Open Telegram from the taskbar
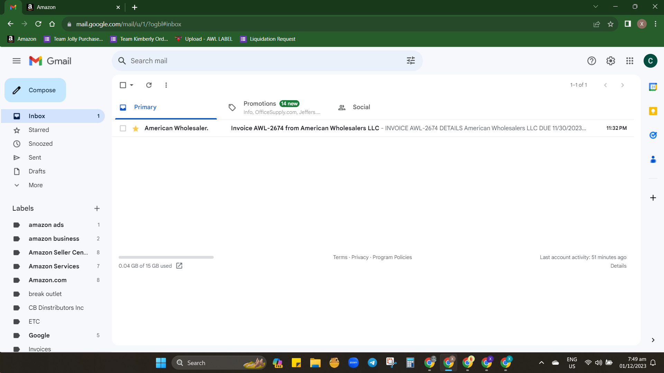 372,363
